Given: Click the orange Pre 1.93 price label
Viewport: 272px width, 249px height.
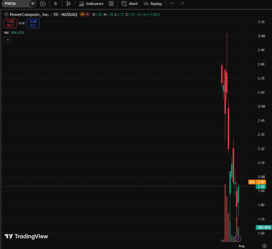Looking at the screenshot, I should coord(257,182).
